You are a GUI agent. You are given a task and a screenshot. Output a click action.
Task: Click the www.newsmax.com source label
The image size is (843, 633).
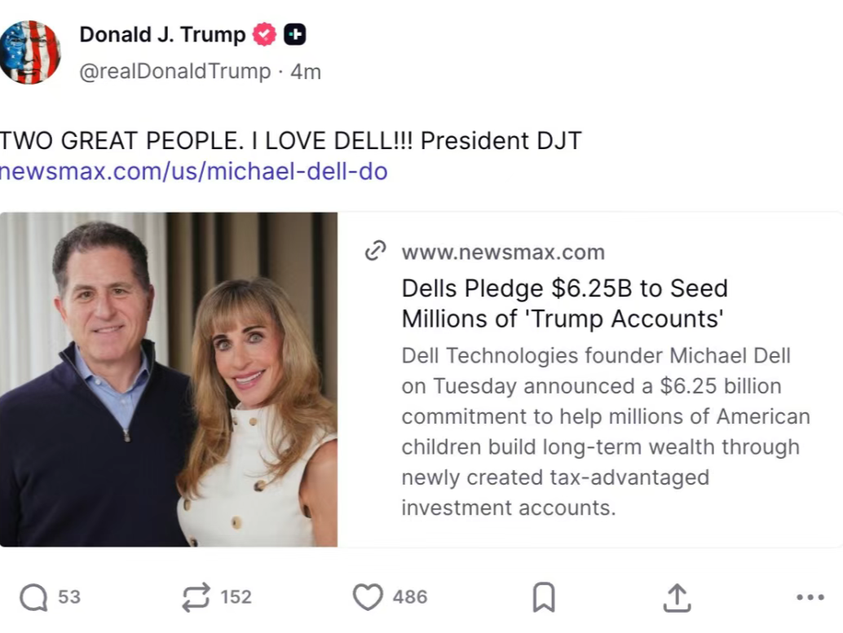tap(503, 253)
